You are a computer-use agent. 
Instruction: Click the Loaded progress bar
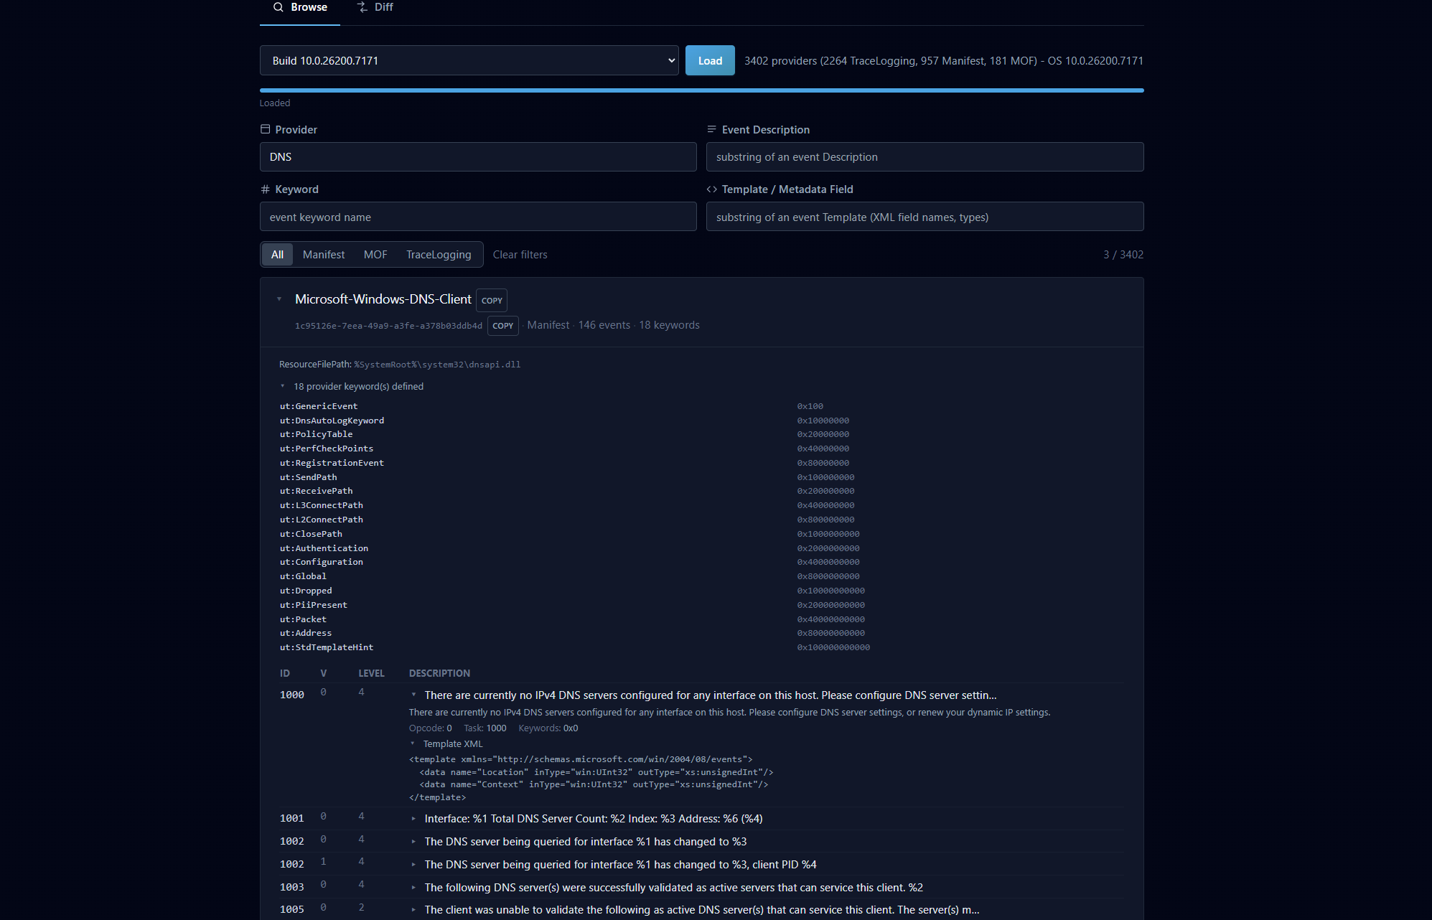click(702, 90)
